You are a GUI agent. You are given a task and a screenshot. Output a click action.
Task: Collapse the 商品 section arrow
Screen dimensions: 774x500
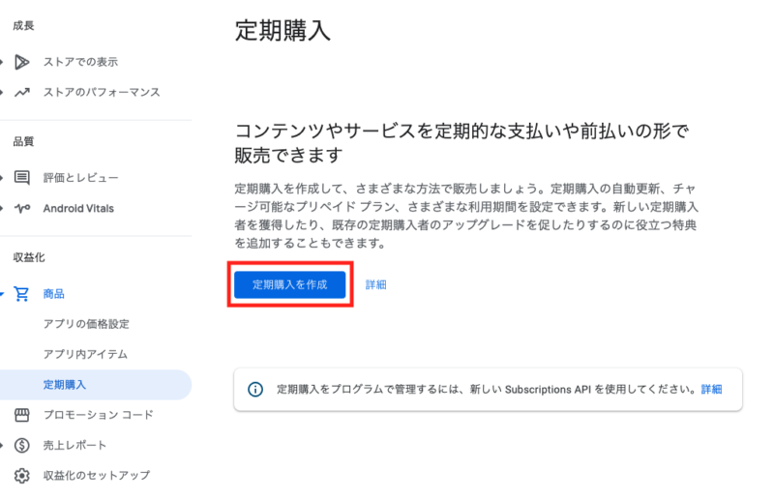(x=4, y=293)
